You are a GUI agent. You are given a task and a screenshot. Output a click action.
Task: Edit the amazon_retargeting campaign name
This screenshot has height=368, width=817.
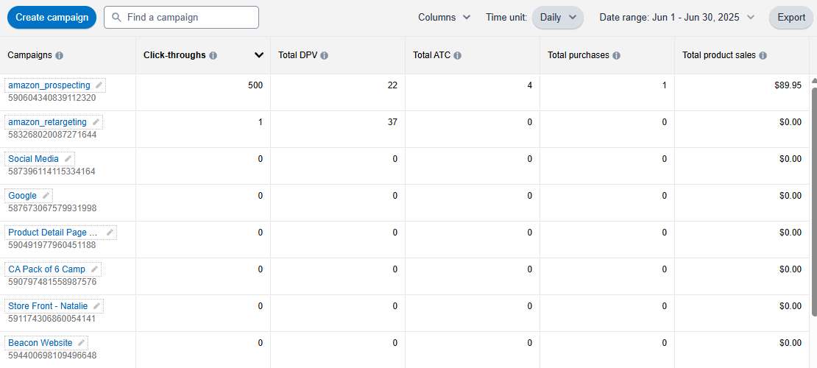point(96,122)
